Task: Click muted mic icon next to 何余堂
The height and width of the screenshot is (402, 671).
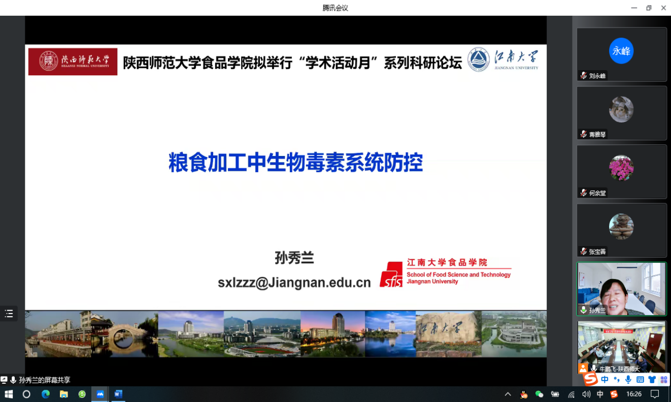Action: click(x=584, y=193)
